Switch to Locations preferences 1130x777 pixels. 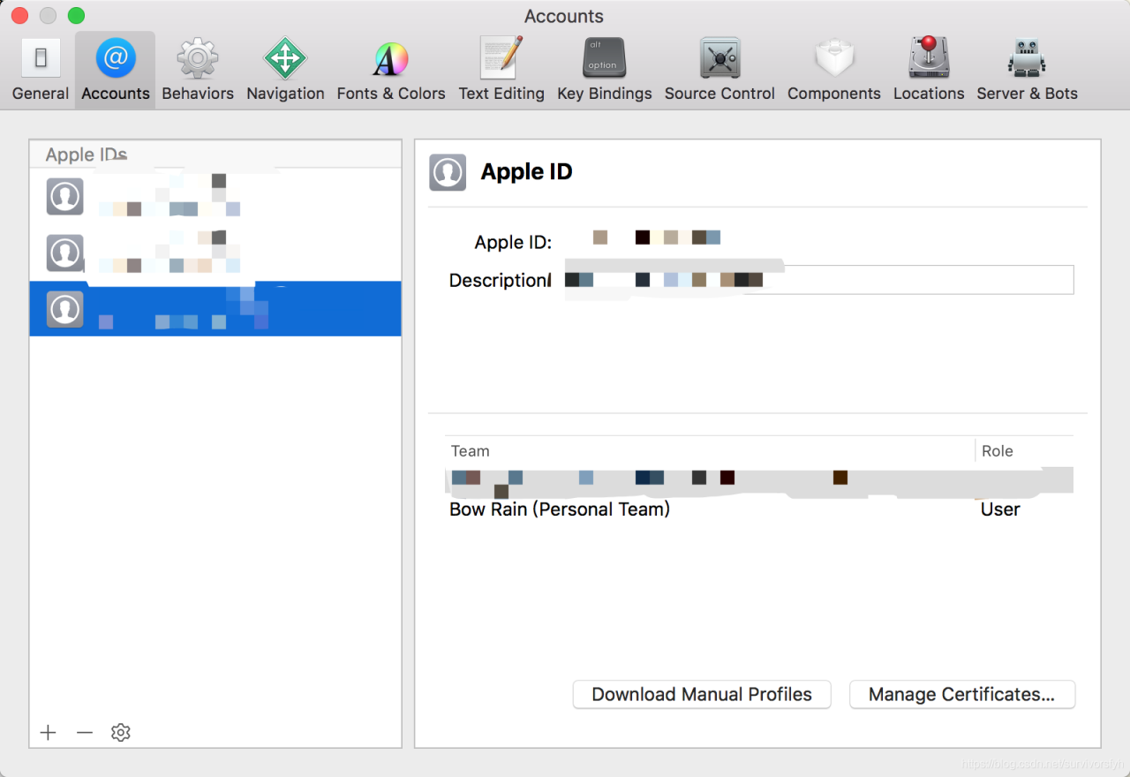click(929, 70)
